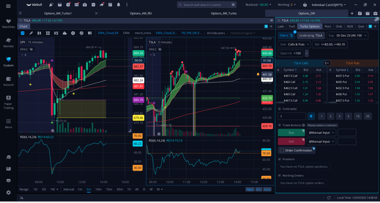Open the Buy @Manual Input price dropdown

point(321,132)
